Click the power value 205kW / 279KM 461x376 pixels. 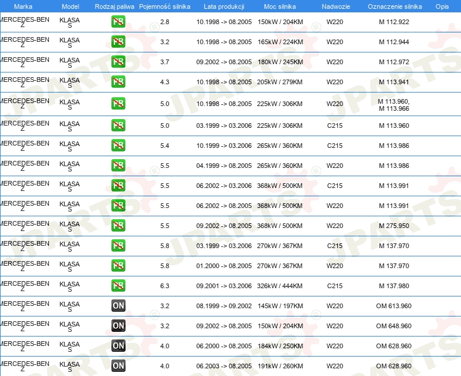279,82
